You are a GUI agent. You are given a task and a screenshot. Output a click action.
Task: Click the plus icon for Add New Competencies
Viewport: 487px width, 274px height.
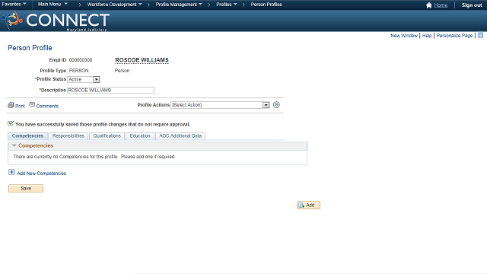[11, 172]
